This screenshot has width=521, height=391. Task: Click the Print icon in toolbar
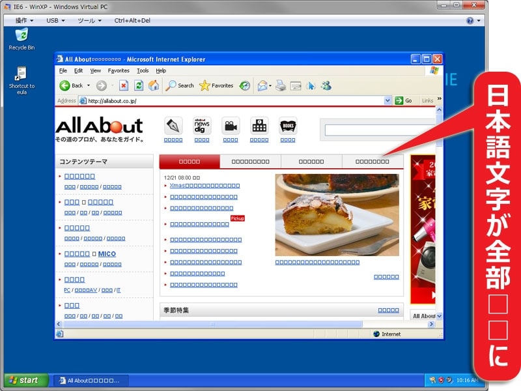click(281, 85)
